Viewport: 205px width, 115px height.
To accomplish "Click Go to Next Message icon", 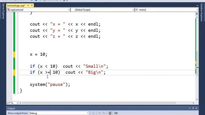I will [x=104, y=113].
